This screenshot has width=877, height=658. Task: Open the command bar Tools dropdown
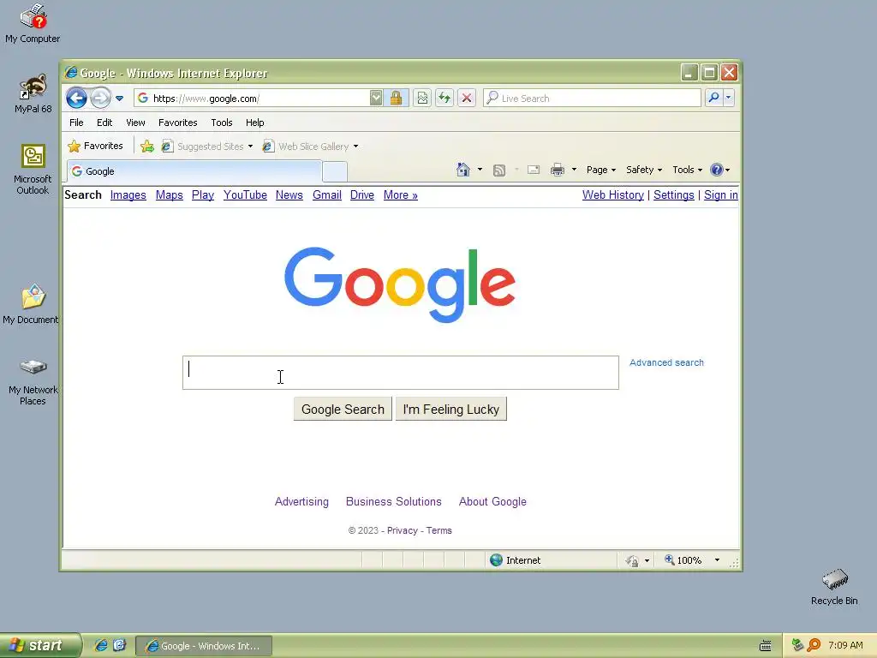pos(687,170)
